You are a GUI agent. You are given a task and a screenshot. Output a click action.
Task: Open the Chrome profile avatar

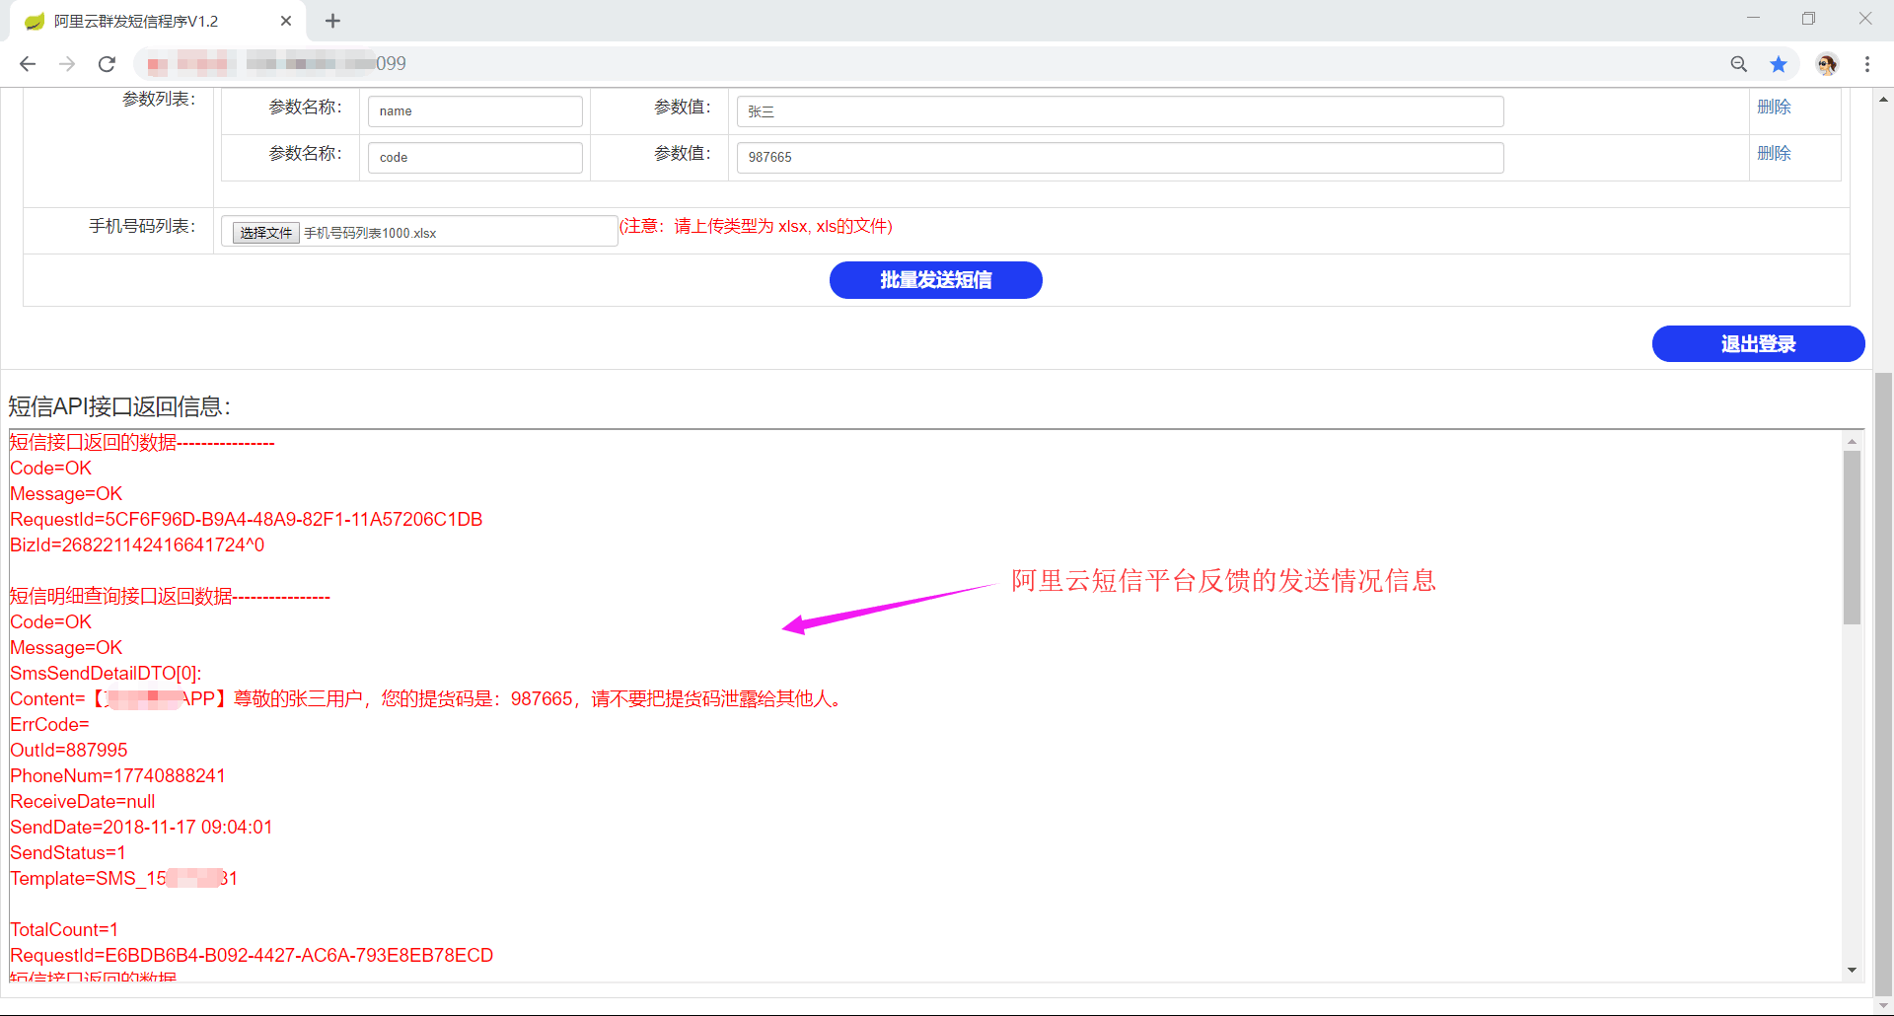tap(1827, 64)
